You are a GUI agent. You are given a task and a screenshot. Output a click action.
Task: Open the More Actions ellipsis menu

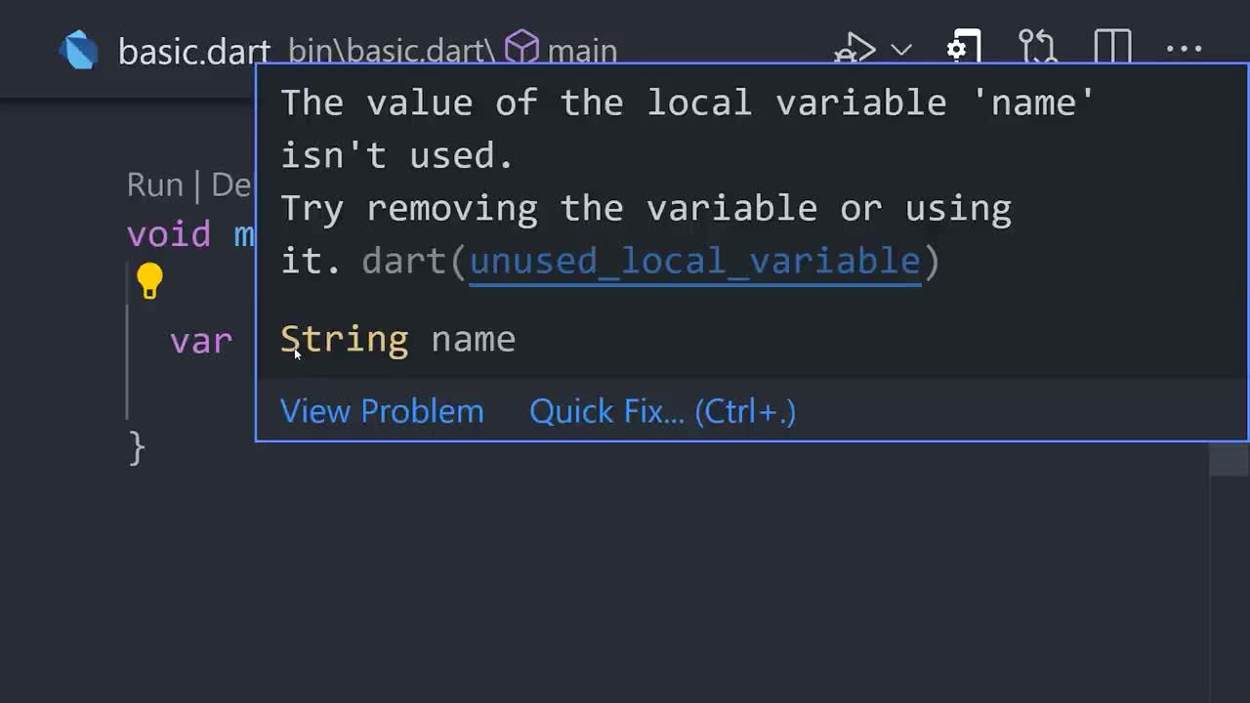(x=1185, y=49)
